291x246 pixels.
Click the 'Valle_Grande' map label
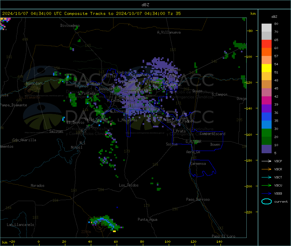(96, 119)
